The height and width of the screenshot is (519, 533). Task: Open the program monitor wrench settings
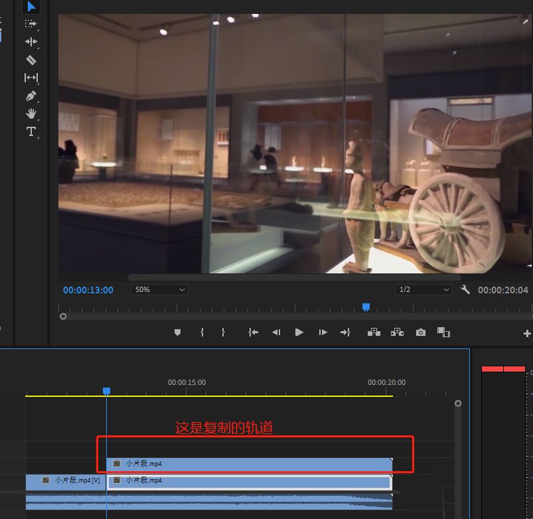coord(465,290)
